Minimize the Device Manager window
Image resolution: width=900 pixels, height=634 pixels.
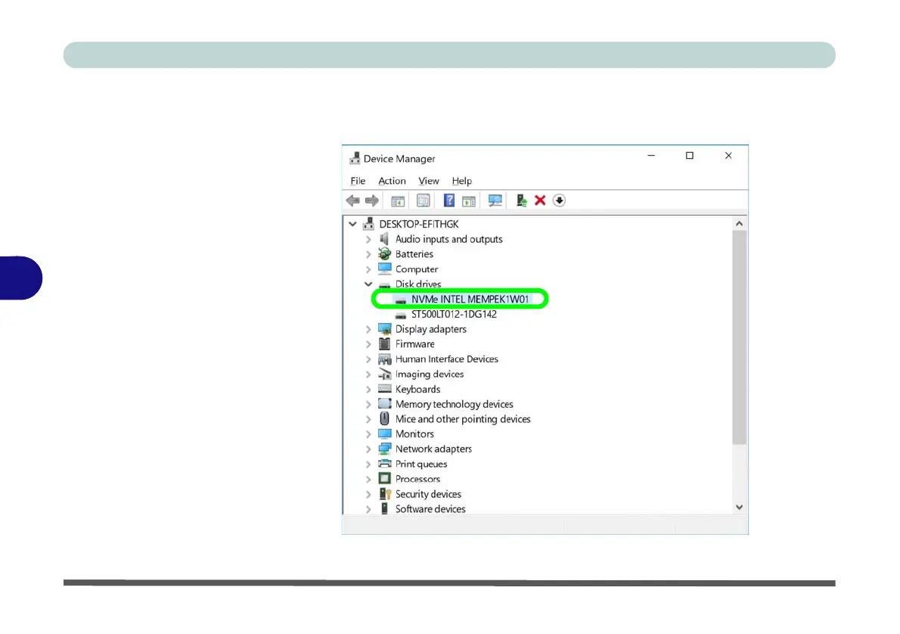(x=651, y=156)
